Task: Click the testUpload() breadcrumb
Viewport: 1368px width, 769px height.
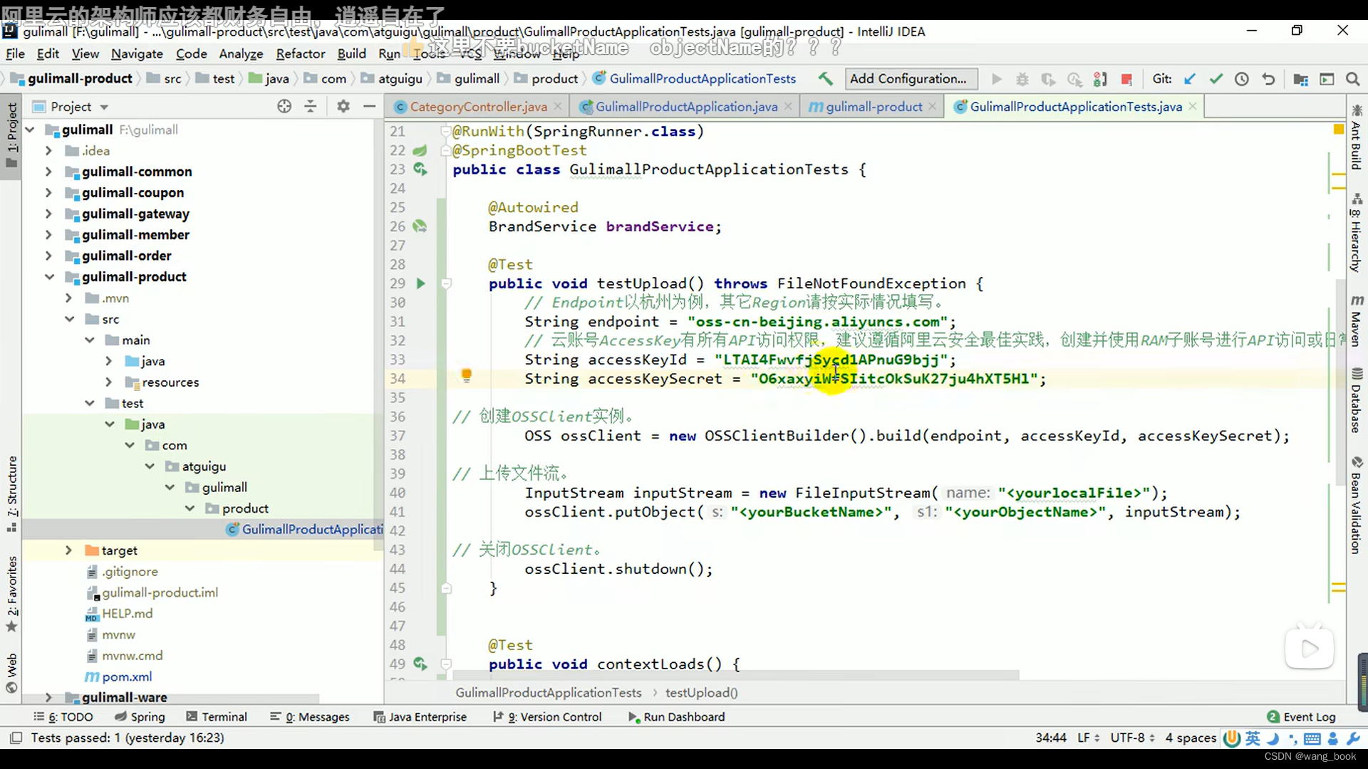Action: (701, 693)
